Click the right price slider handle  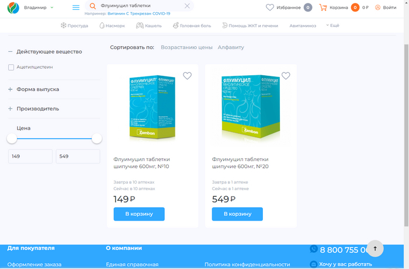click(97, 138)
